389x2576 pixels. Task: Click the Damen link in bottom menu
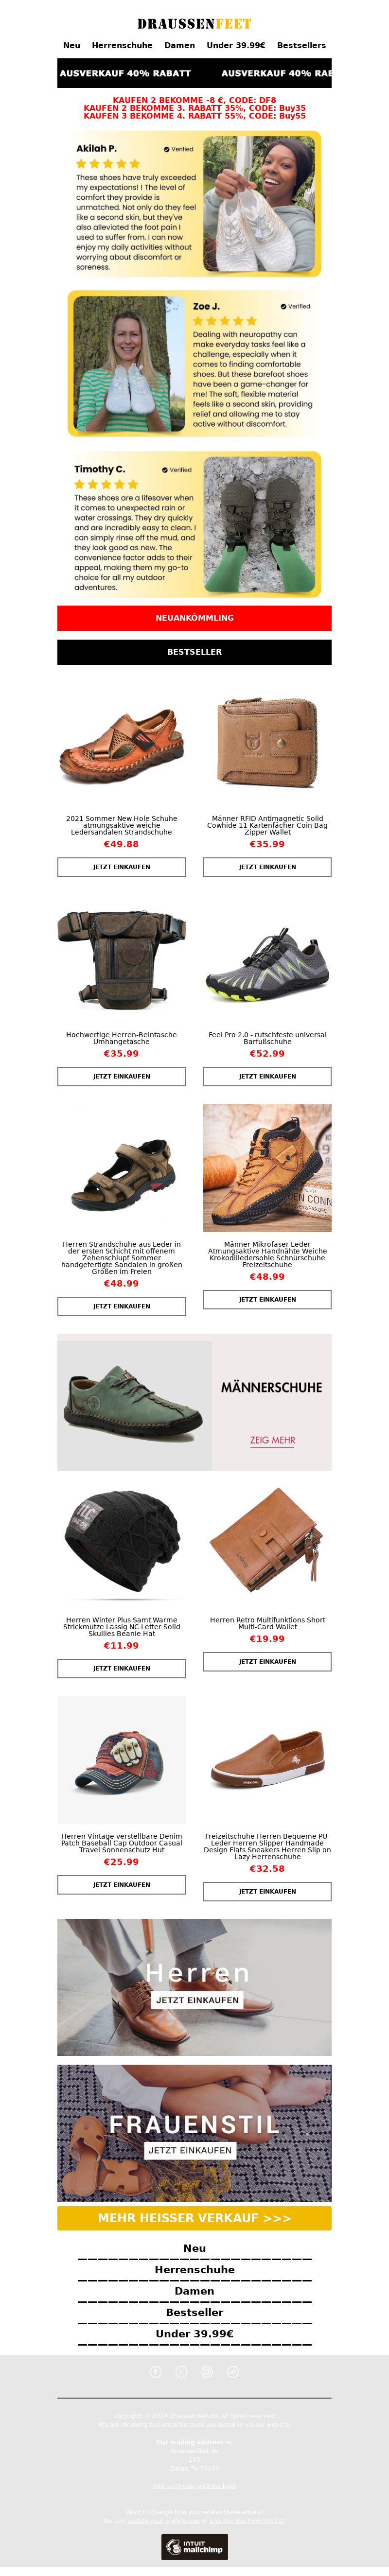tap(194, 2290)
